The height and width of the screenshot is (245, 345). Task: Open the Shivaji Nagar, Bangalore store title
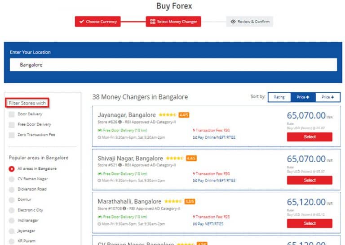(130, 159)
